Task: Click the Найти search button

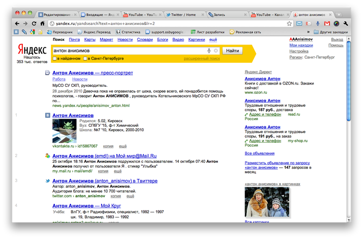Action: 232,50
